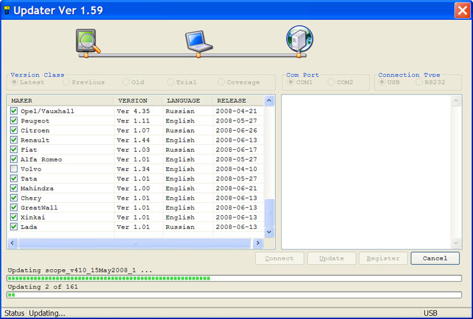Viewport: 473px width, 319px height.
Task: Click the laptop computer icon
Action: (x=199, y=41)
